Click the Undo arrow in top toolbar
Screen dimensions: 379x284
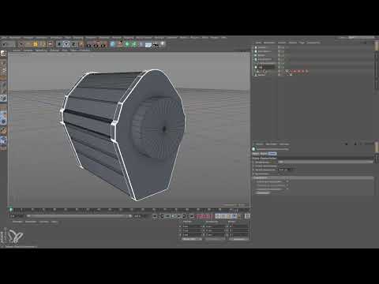coord(4,44)
